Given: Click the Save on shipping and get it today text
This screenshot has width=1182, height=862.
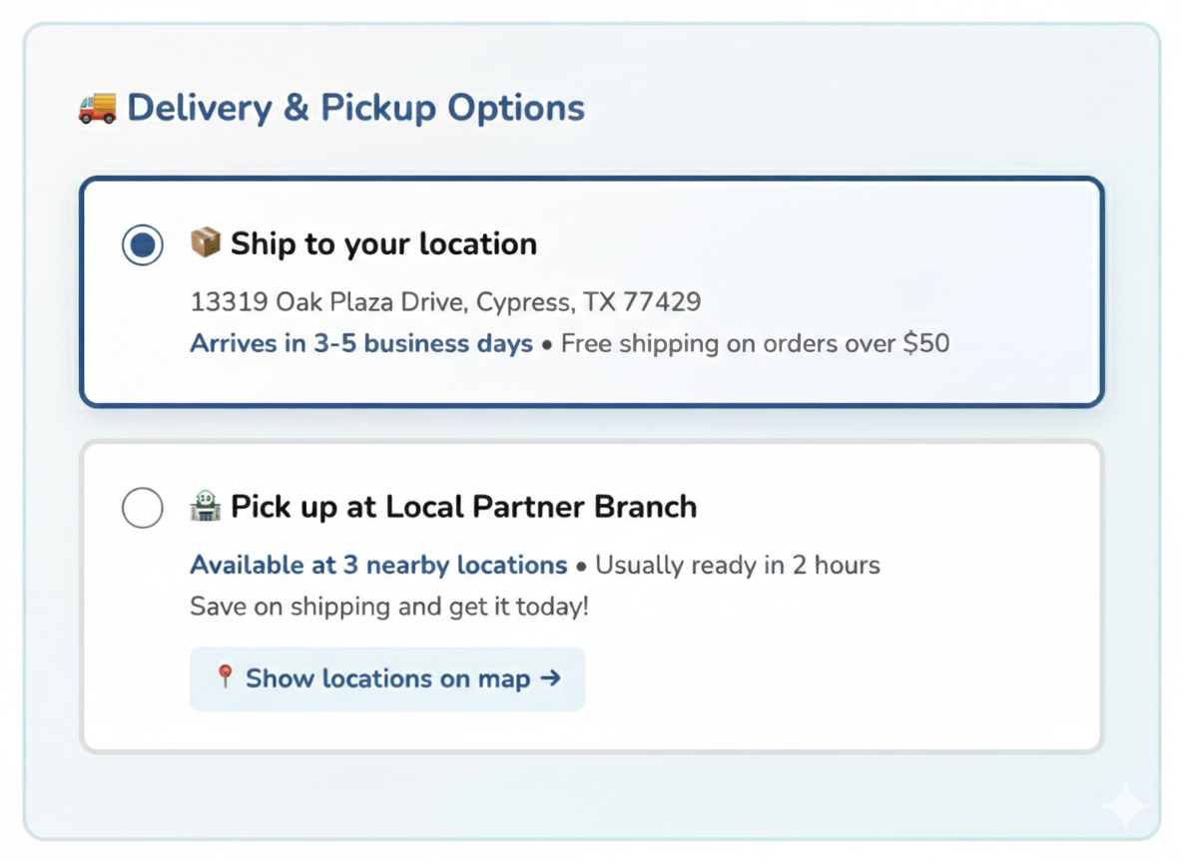Looking at the screenshot, I should (x=389, y=606).
